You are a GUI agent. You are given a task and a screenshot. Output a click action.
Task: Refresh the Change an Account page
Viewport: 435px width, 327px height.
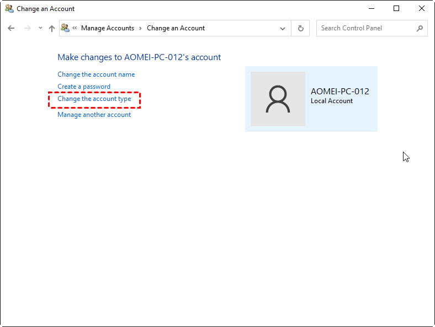300,28
